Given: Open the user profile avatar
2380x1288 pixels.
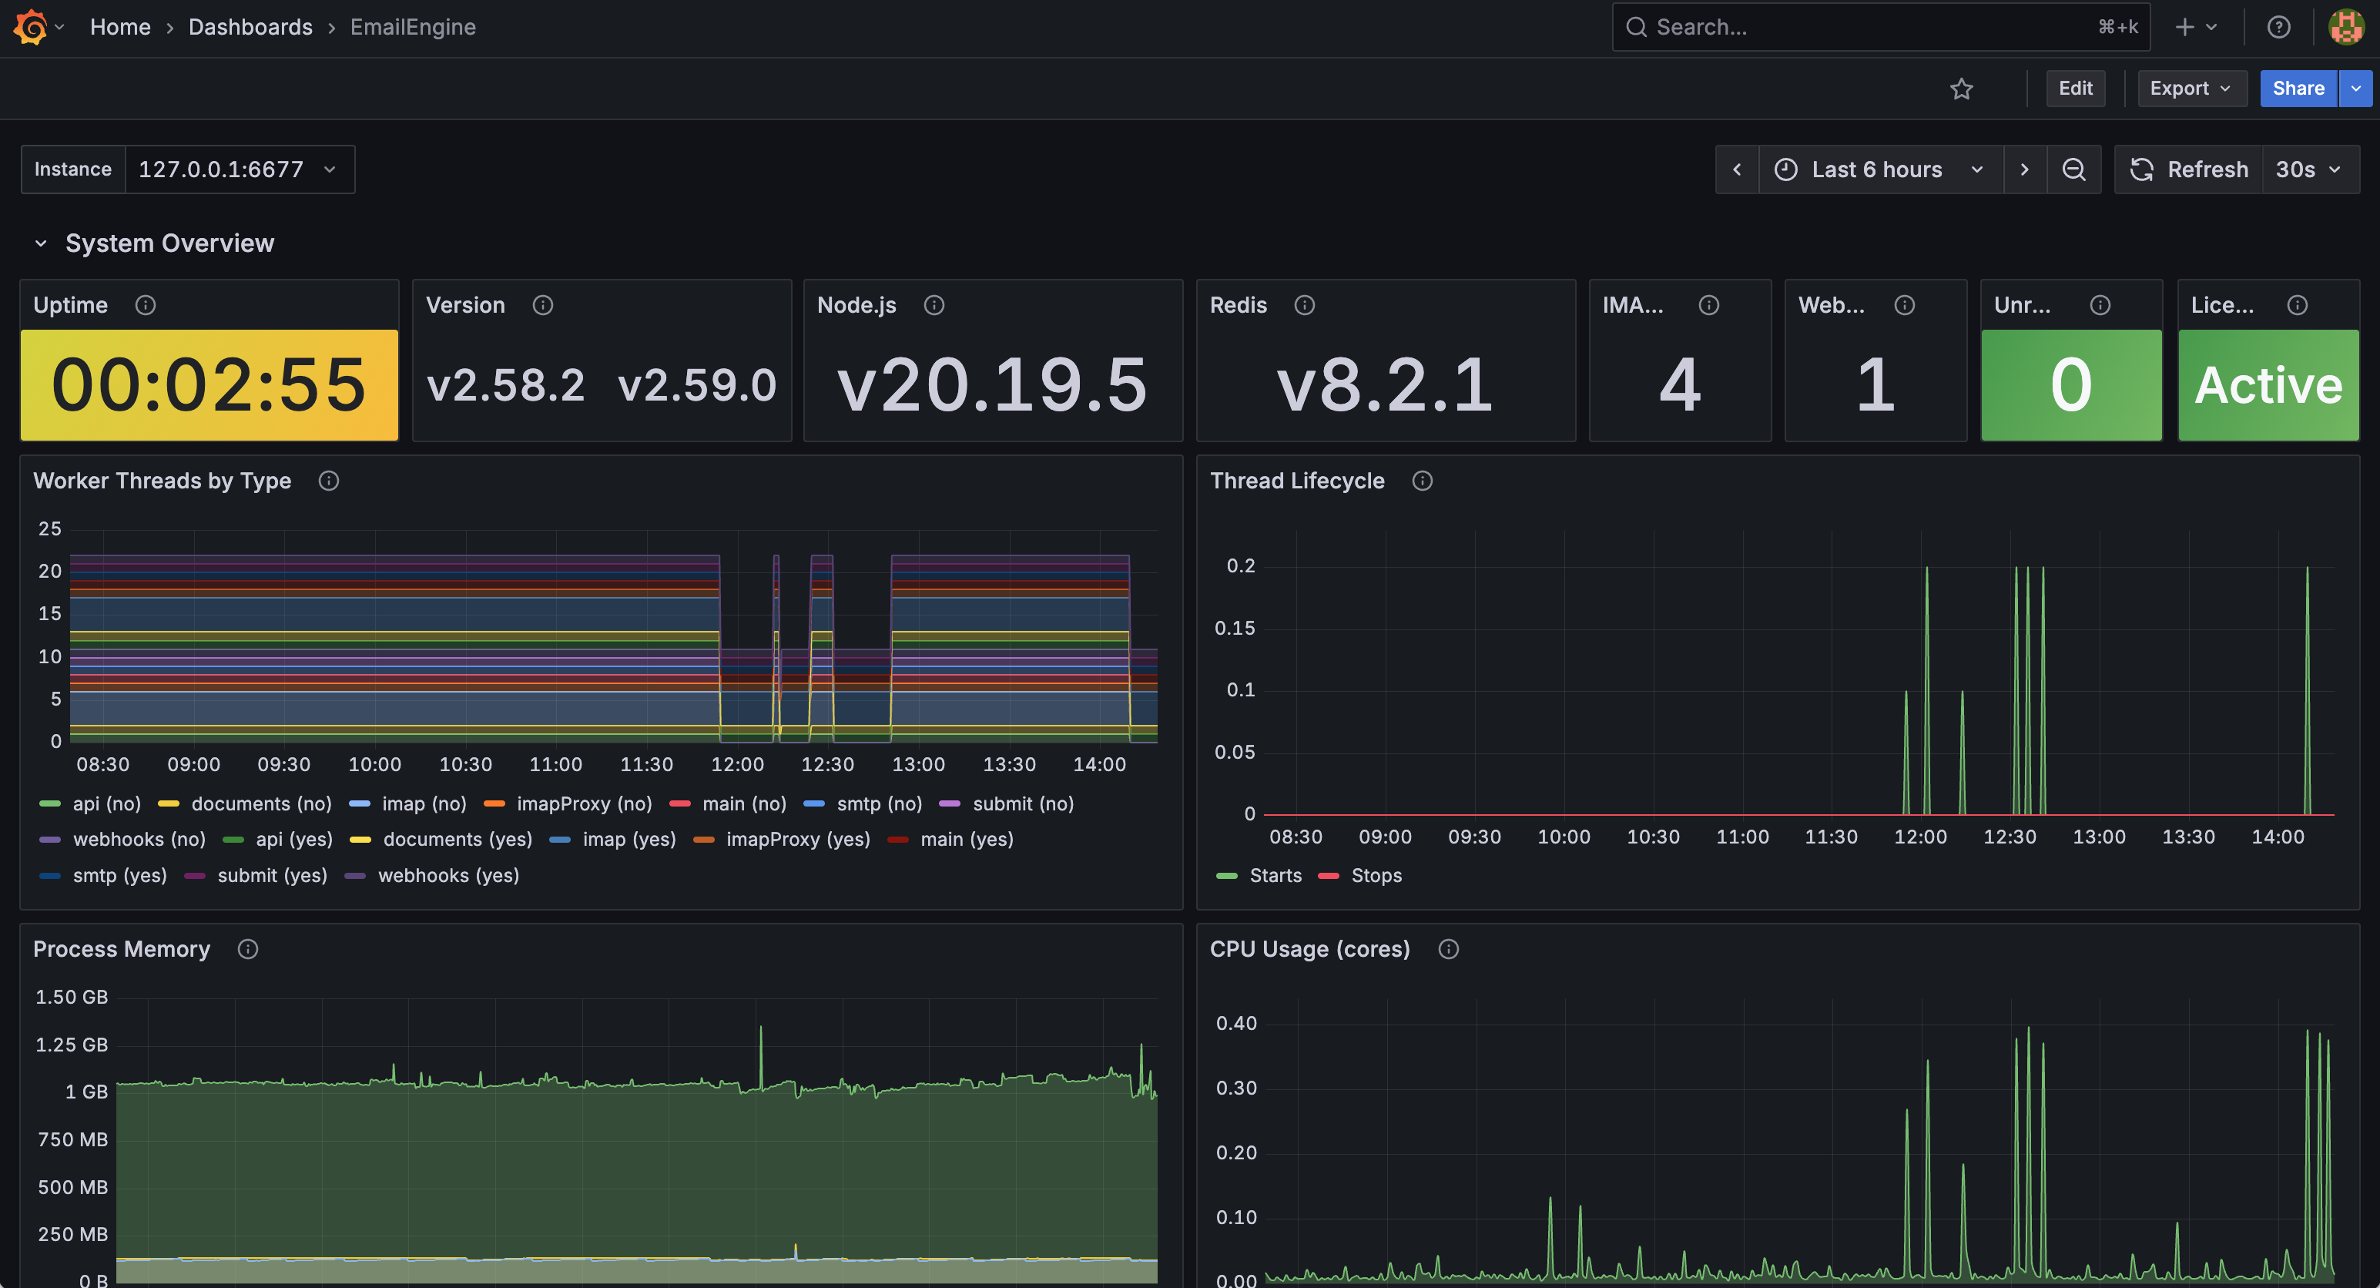Looking at the screenshot, I should (2345, 27).
